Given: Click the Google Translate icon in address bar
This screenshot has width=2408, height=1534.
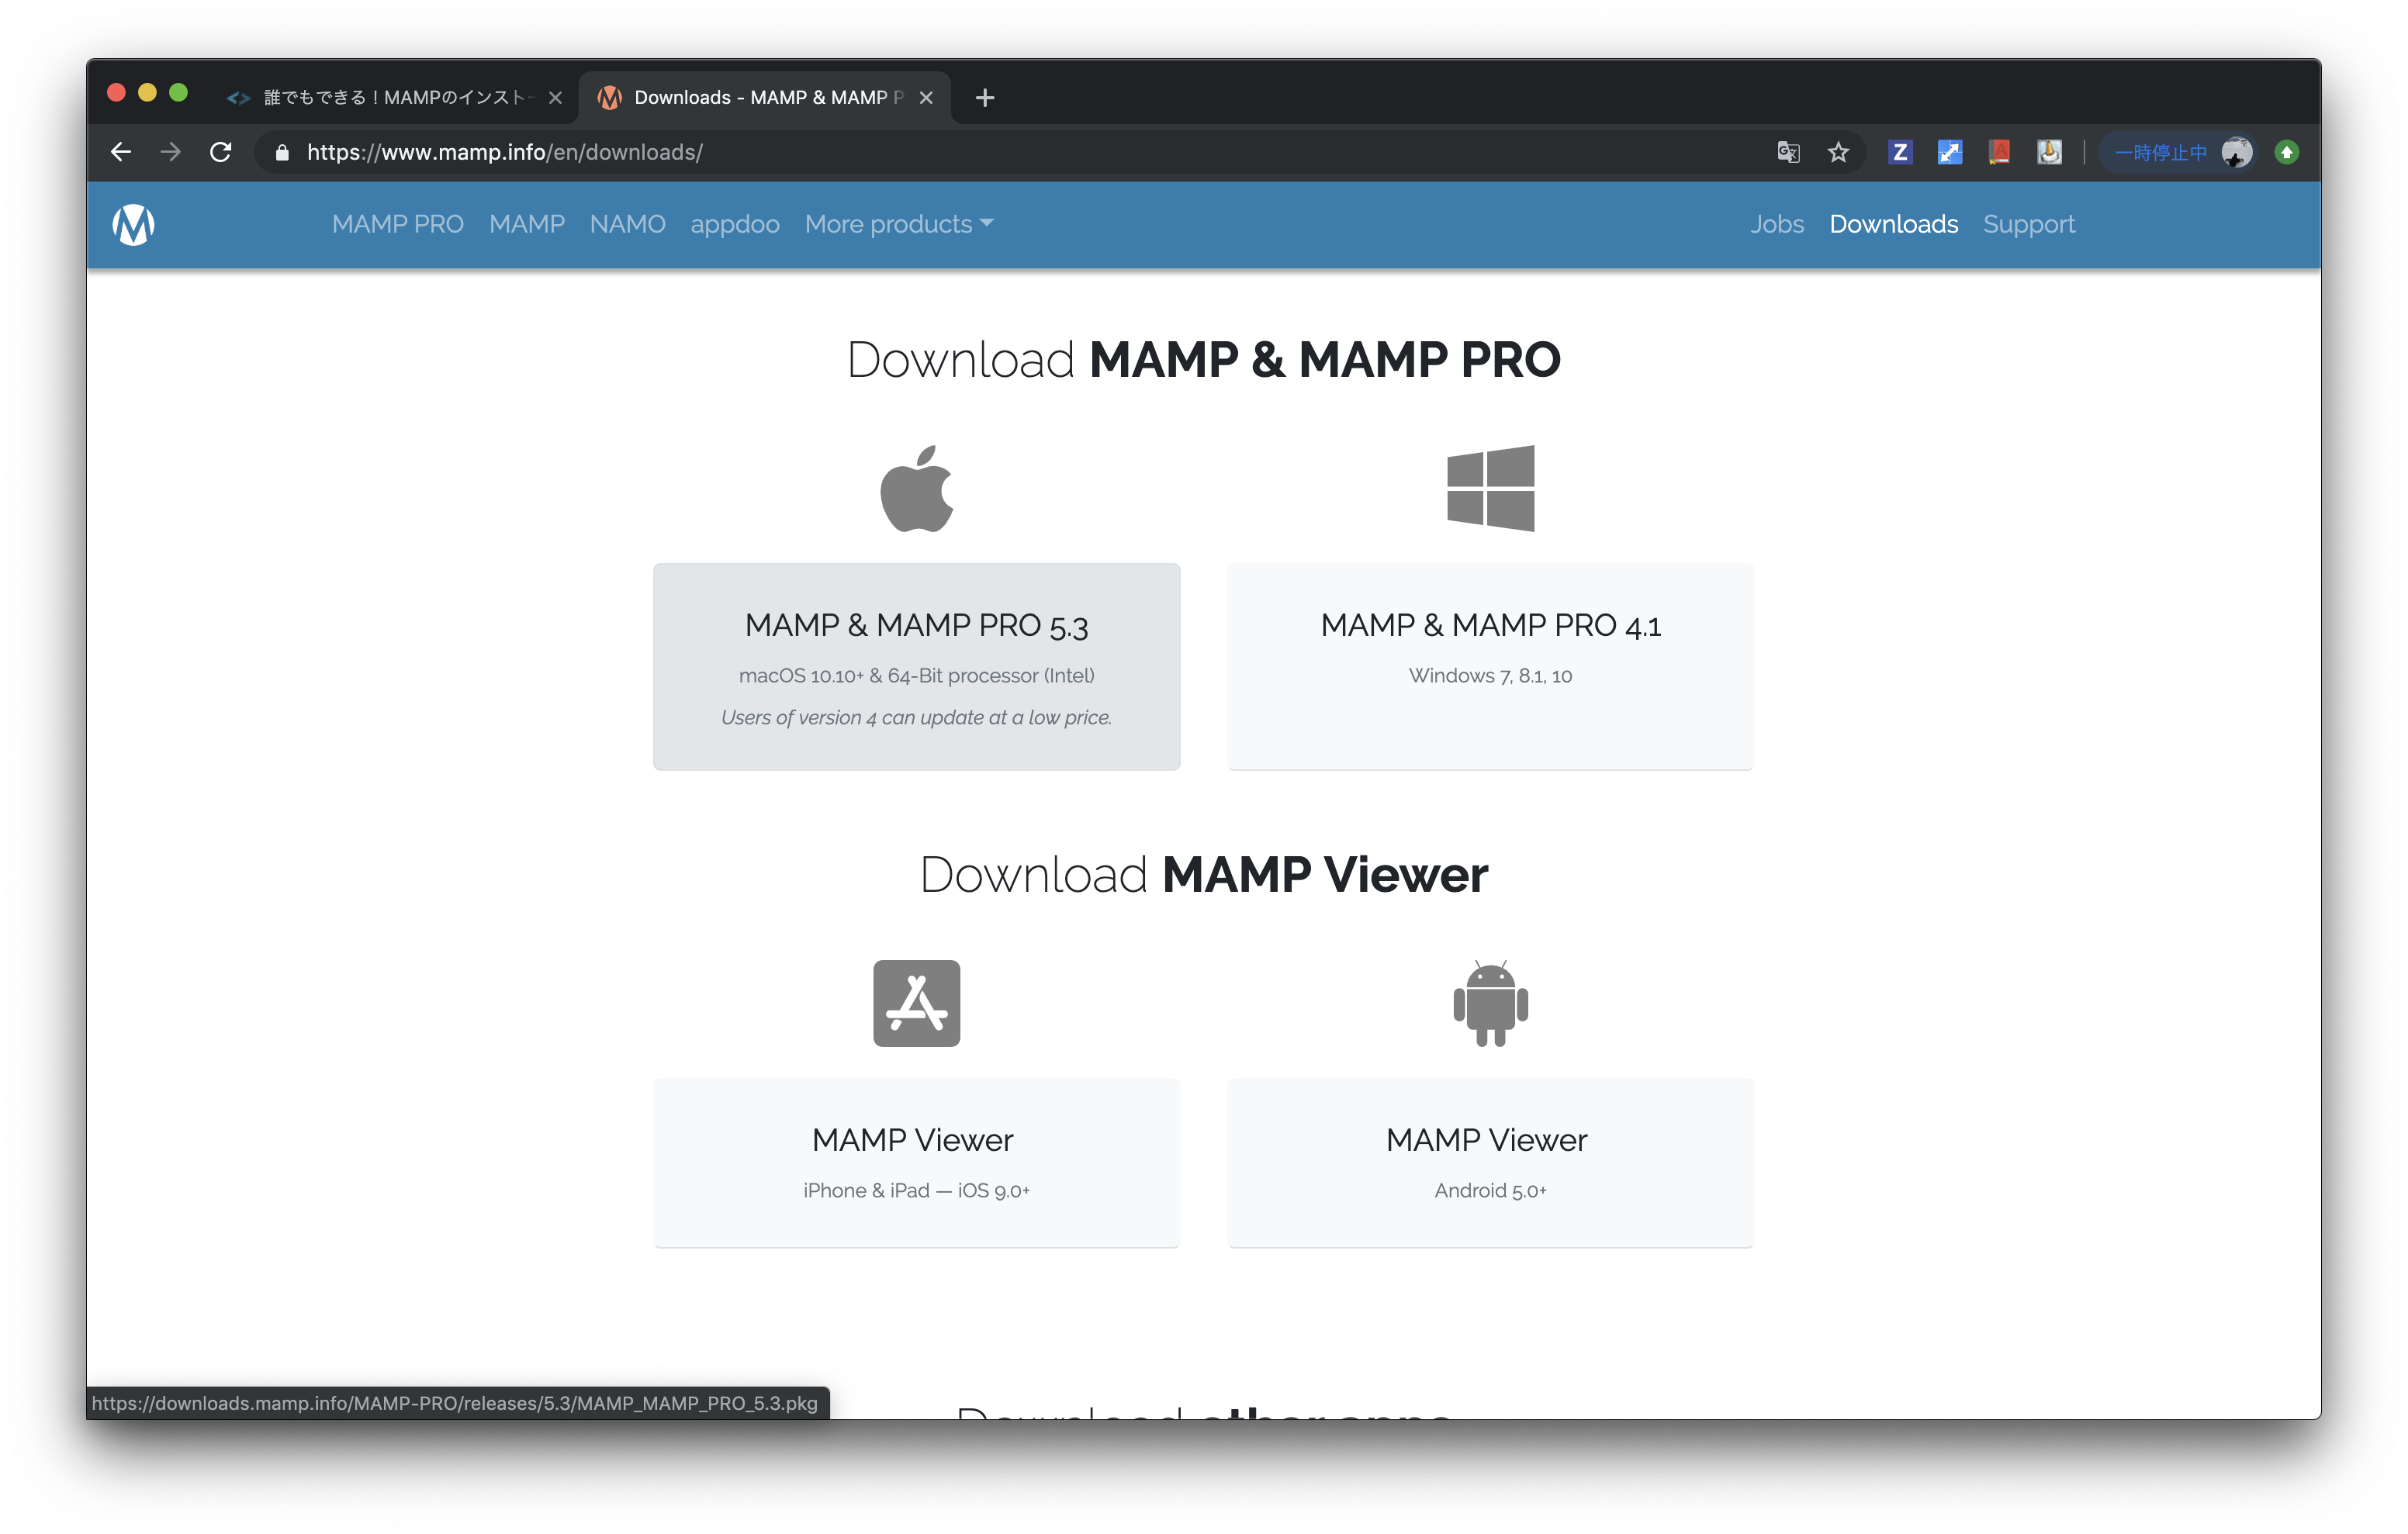Looking at the screenshot, I should tap(1788, 152).
